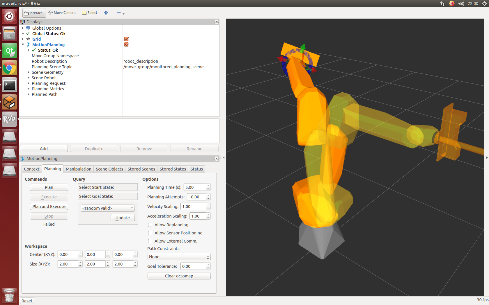Switch to the Context tab
Image resolution: width=489 pixels, height=305 pixels.
coord(32,169)
